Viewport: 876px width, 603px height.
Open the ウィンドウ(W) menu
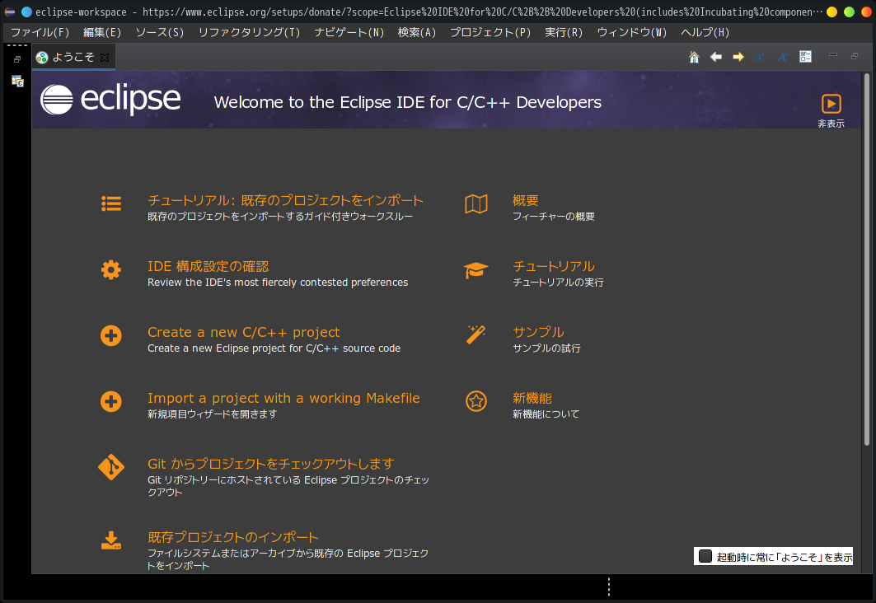pos(632,32)
